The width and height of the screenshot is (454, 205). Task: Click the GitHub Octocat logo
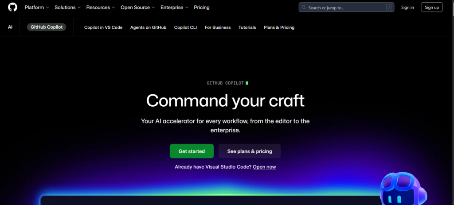[x=12, y=8]
